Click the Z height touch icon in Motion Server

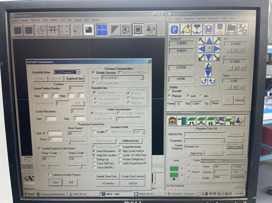pyautogui.click(x=220, y=29)
